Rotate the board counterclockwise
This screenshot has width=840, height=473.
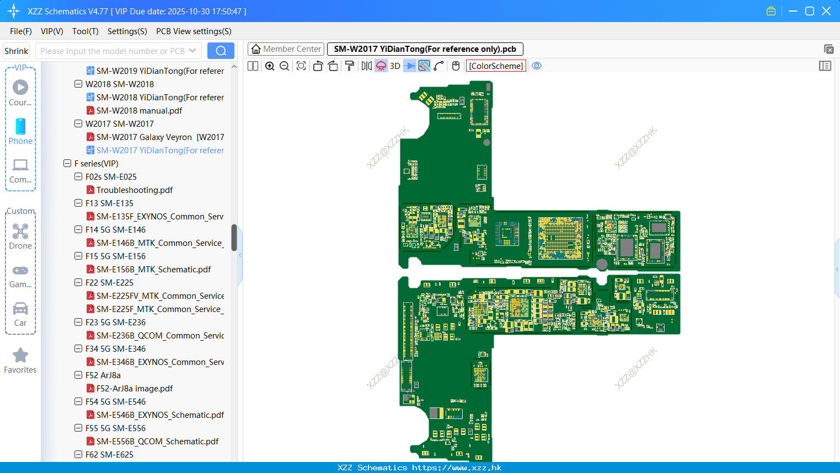(318, 66)
